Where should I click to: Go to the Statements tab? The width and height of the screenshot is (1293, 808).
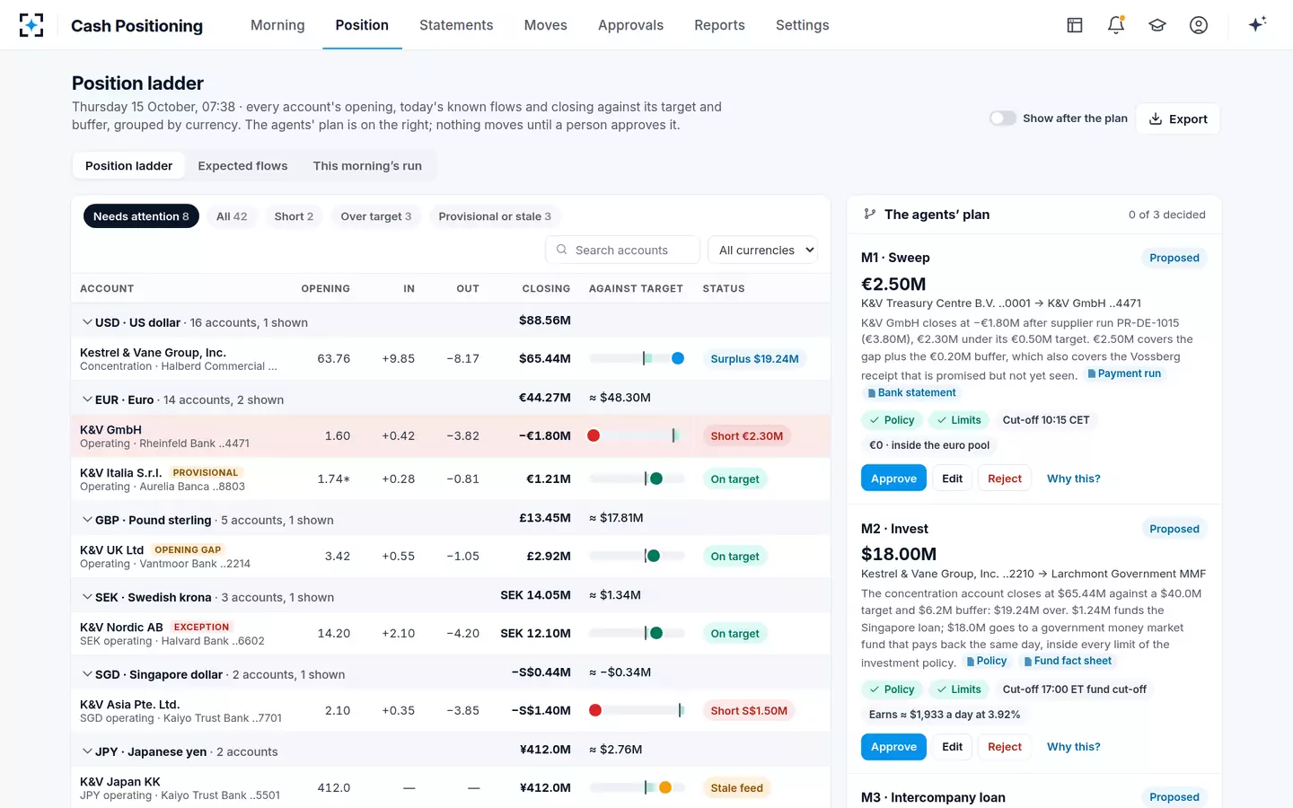pos(456,25)
